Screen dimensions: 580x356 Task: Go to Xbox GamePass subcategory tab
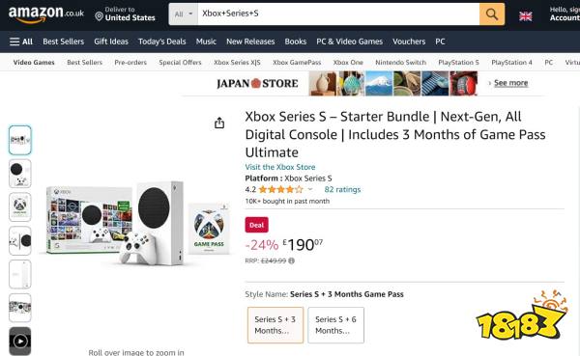coord(297,63)
